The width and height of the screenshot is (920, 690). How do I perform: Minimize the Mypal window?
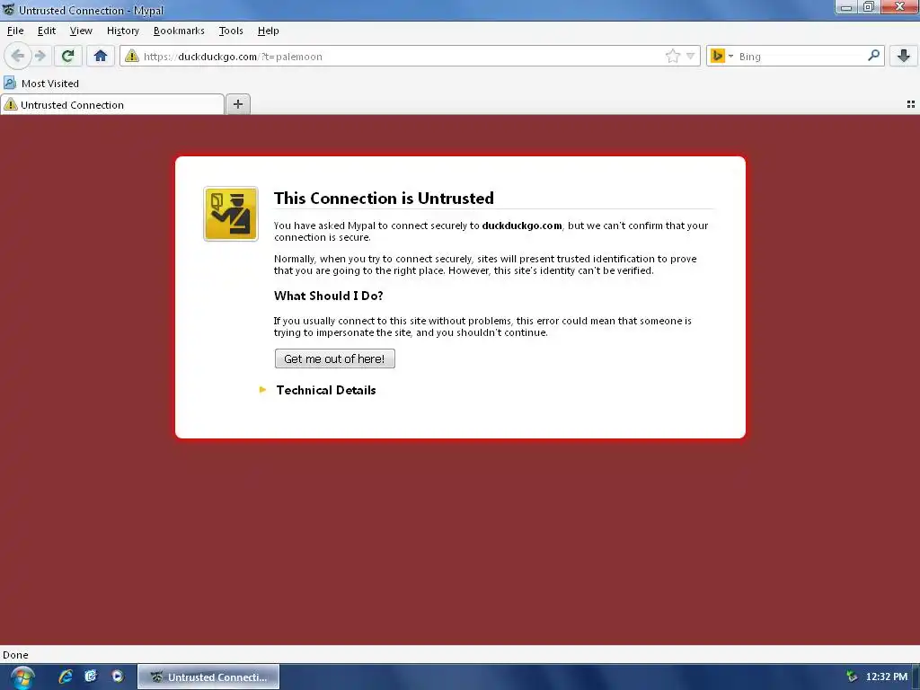coord(846,7)
